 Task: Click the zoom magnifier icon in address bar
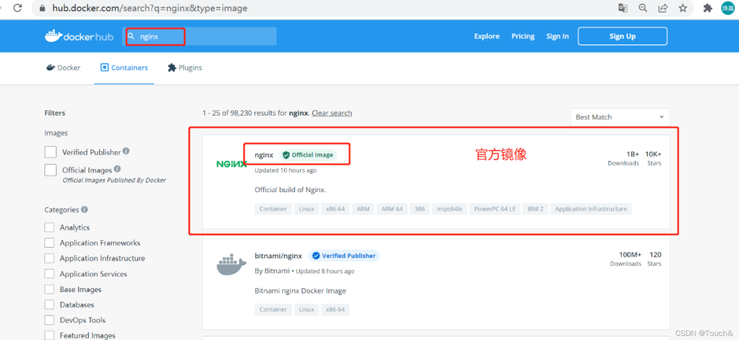(x=643, y=8)
